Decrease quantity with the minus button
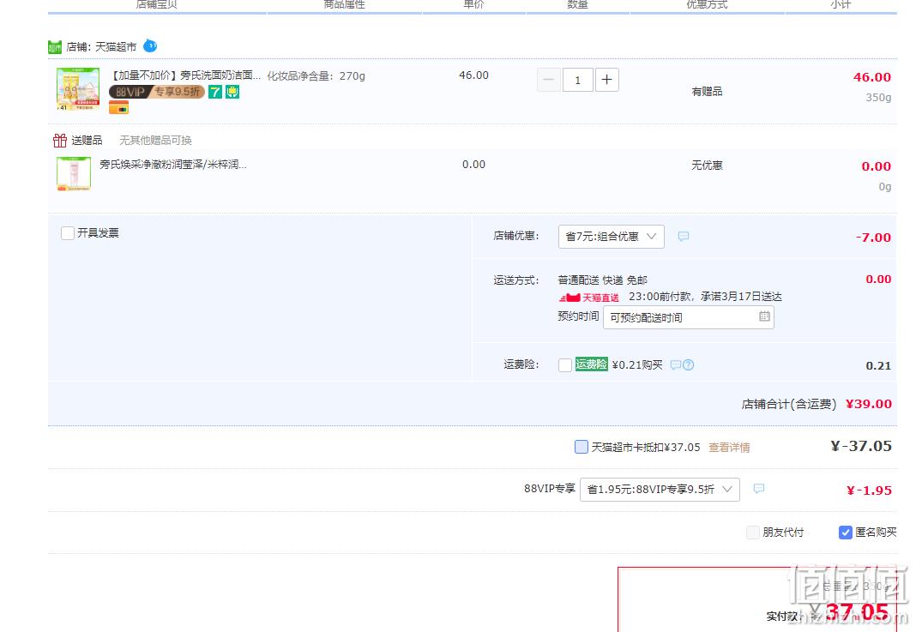 pos(549,80)
